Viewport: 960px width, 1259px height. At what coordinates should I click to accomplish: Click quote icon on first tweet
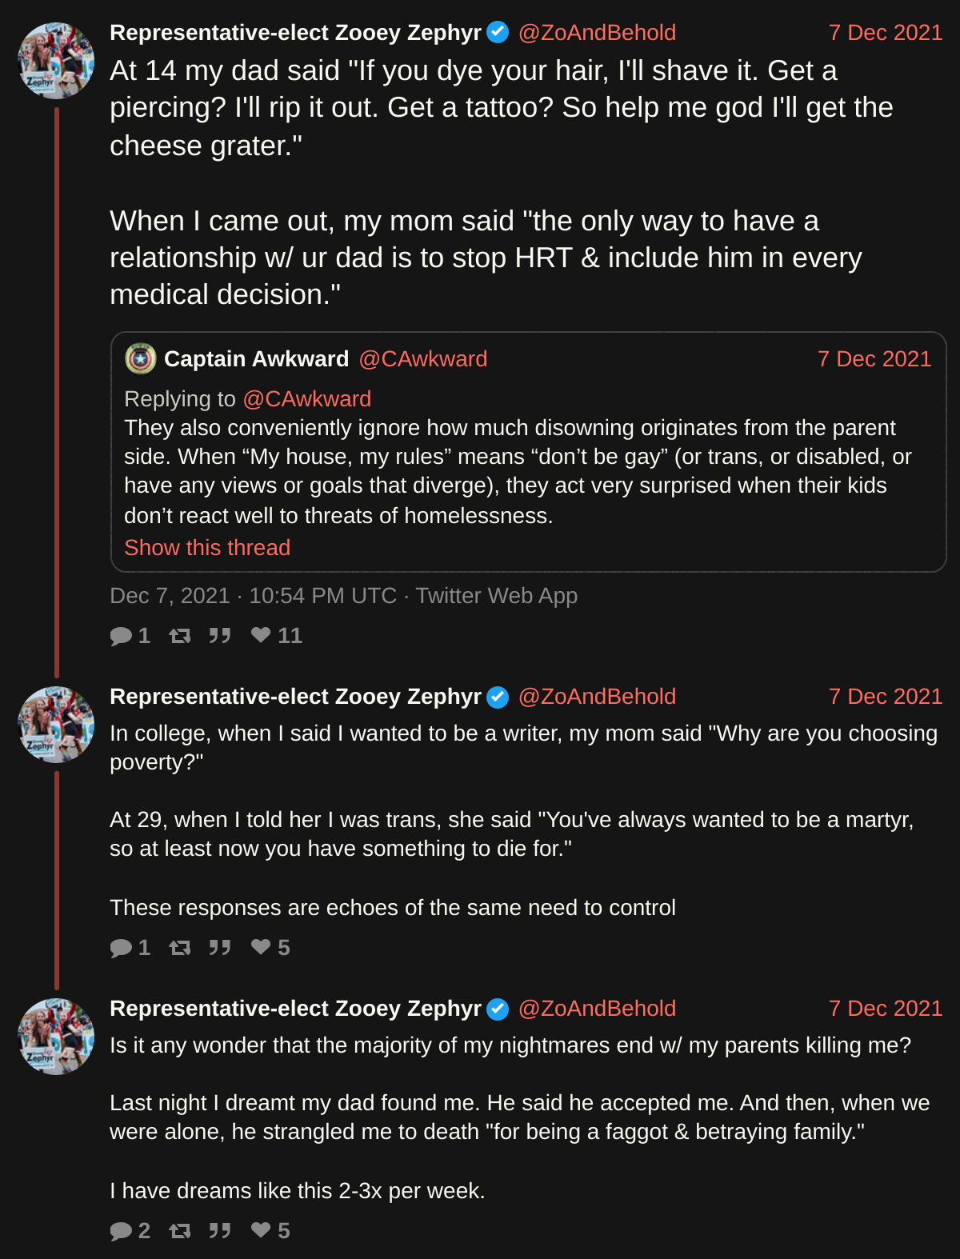(220, 636)
